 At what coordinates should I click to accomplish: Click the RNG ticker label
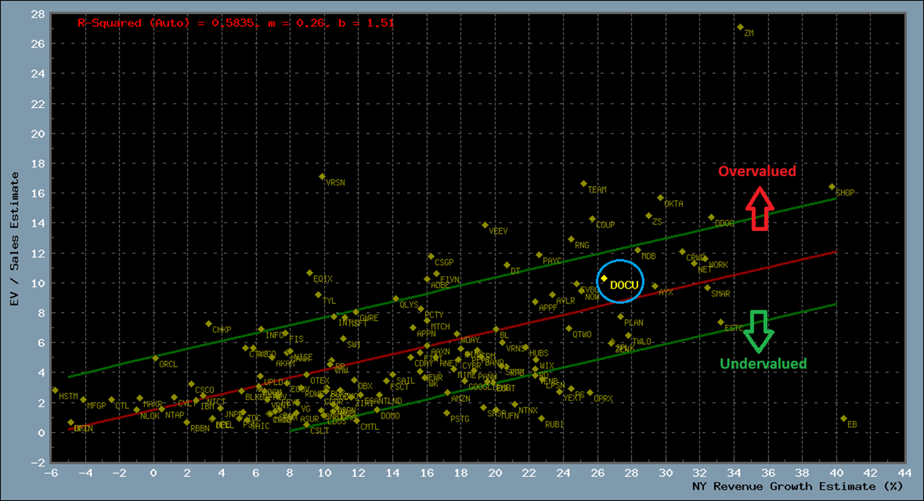tap(582, 245)
